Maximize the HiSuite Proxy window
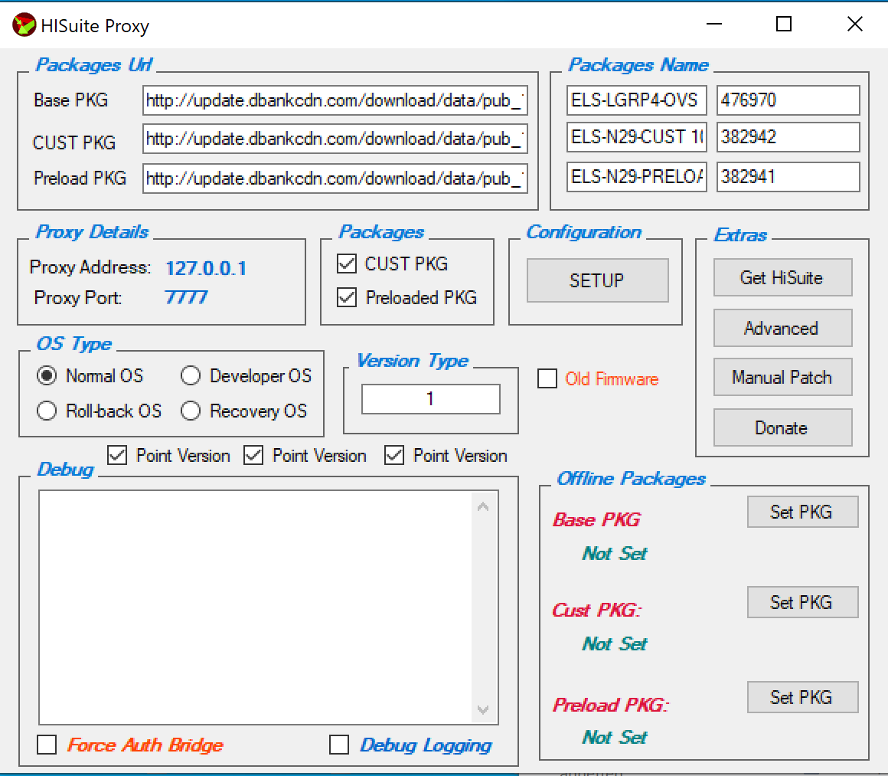This screenshot has height=776, width=888. point(784,25)
